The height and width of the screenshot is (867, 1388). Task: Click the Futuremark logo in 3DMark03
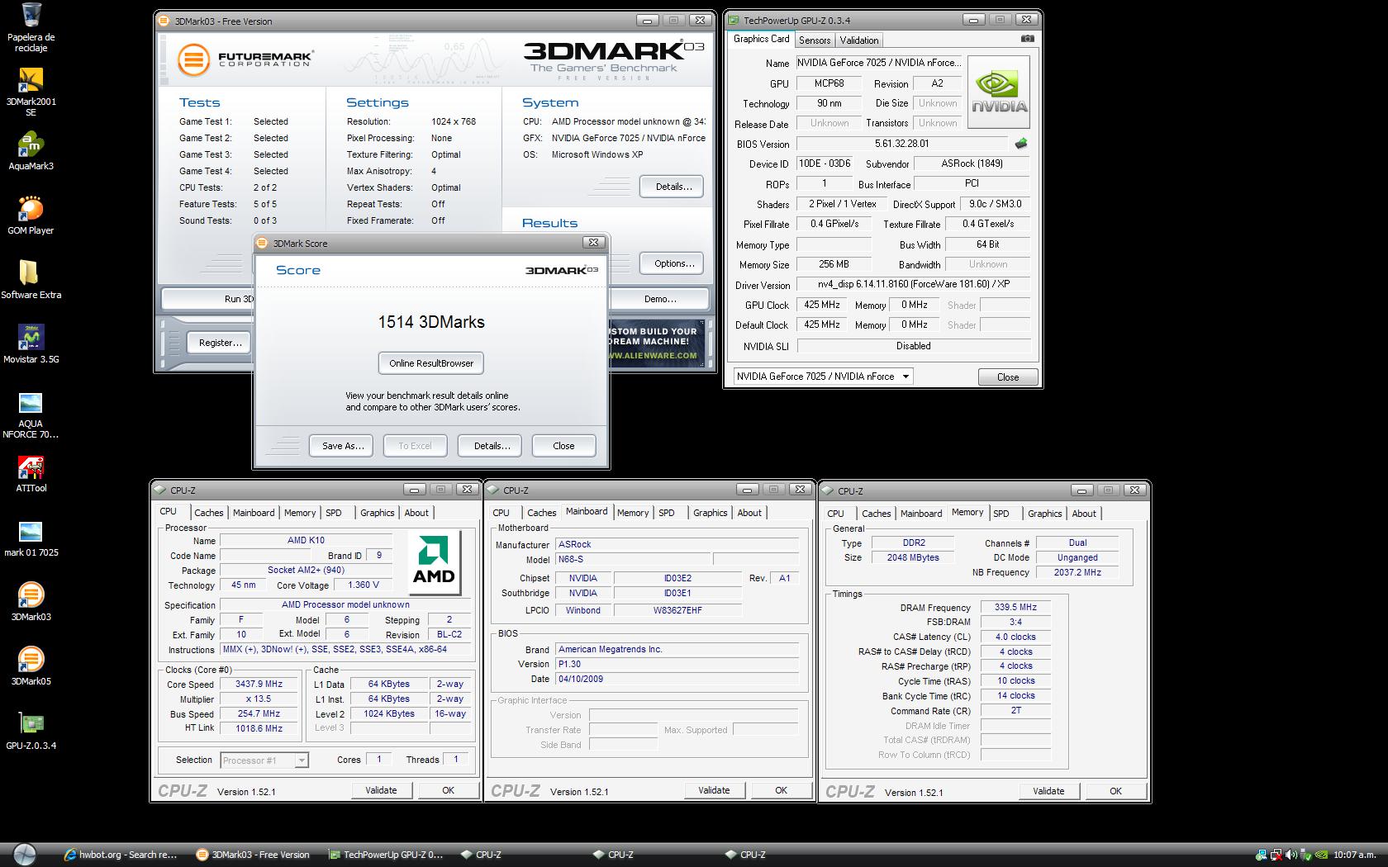(245, 59)
